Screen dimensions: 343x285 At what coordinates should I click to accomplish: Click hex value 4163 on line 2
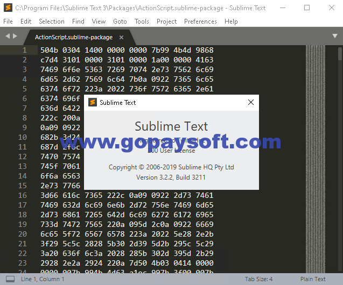pos(205,60)
